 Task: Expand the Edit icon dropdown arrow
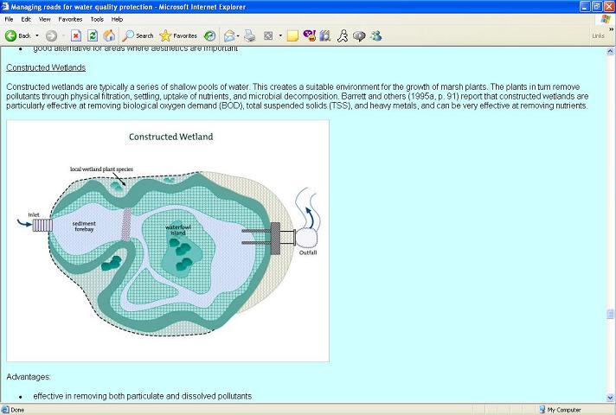[280, 36]
